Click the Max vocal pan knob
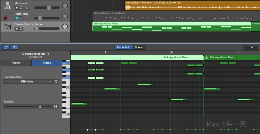260x134 pixels. coord(65,6)
